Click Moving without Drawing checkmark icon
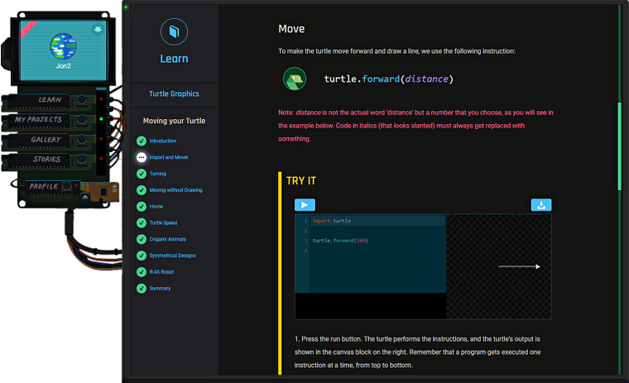The image size is (629, 383). click(x=142, y=190)
